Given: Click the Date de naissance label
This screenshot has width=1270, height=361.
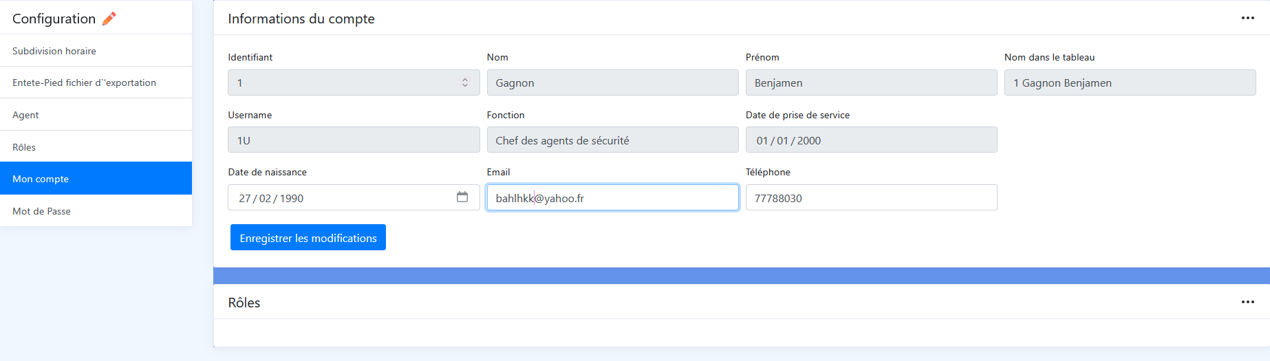Looking at the screenshot, I should point(268,172).
